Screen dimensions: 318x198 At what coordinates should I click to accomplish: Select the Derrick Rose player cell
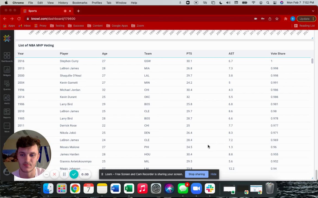pos(68,125)
